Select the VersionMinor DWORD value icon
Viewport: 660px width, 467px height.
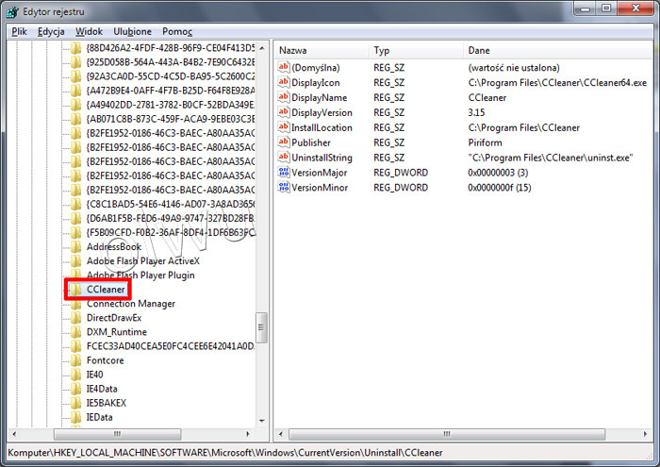tap(284, 188)
